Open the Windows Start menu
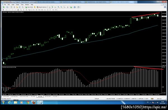 tap(3, 102)
